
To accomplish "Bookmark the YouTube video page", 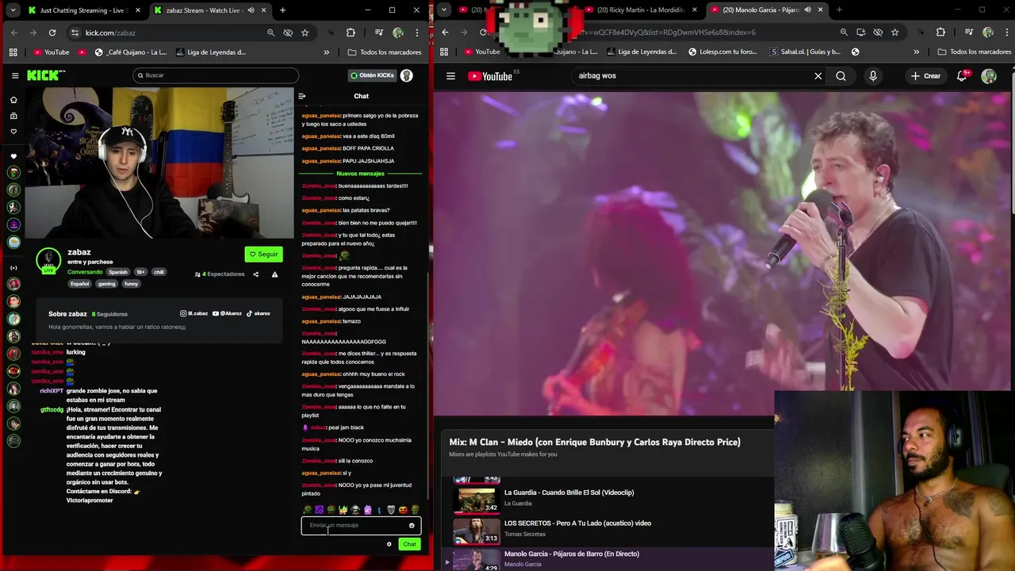I will [894, 33].
